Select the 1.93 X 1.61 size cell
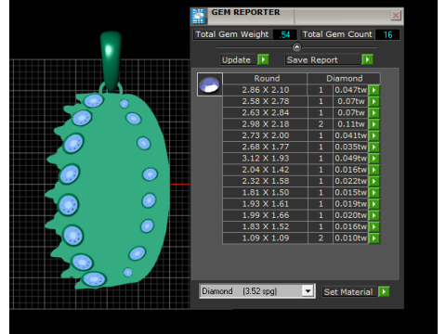 click(x=265, y=204)
